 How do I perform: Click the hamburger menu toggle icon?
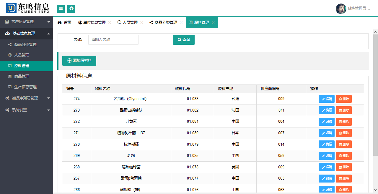click(61, 9)
